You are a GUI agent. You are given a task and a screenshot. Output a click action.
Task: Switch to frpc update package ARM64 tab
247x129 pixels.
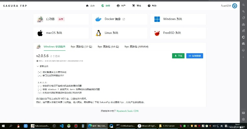[136, 47]
